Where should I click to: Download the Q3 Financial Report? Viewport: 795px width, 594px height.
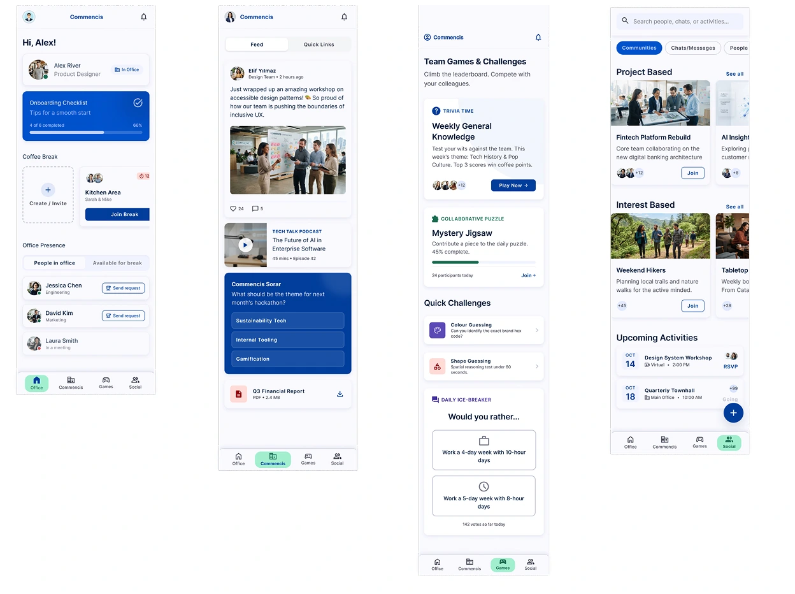[x=340, y=394]
